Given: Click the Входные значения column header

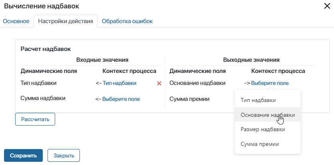Looking at the screenshot, I should pos(102,60).
